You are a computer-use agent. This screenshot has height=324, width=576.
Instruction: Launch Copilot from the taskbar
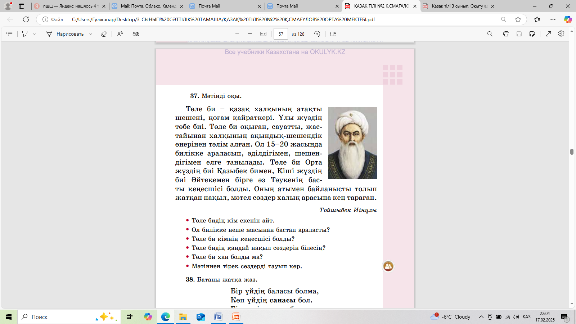coord(148,317)
